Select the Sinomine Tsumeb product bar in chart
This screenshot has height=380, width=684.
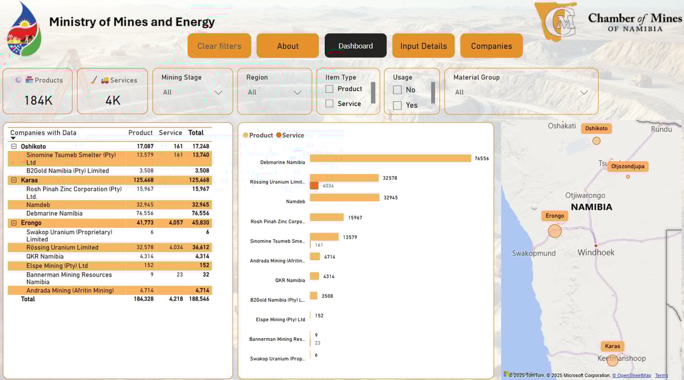pyautogui.click(x=324, y=237)
